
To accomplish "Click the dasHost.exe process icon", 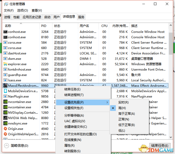I will click(x=5, y=53).
